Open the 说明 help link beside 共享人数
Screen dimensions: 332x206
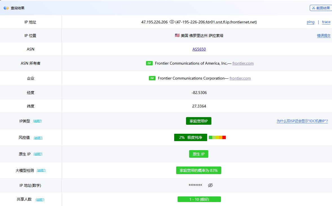tap(40, 200)
